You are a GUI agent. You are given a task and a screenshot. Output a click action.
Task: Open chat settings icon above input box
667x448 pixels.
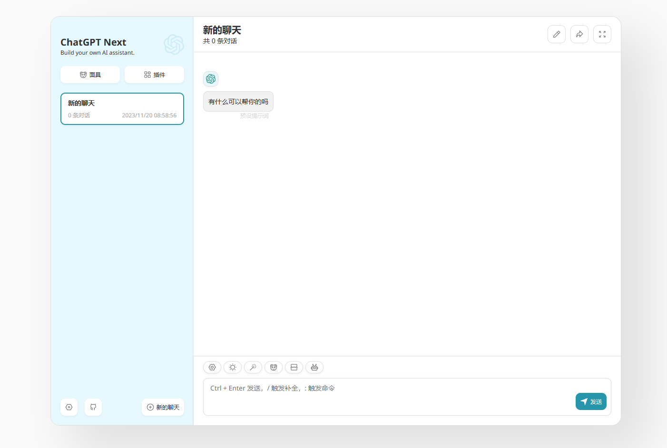click(212, 367)
